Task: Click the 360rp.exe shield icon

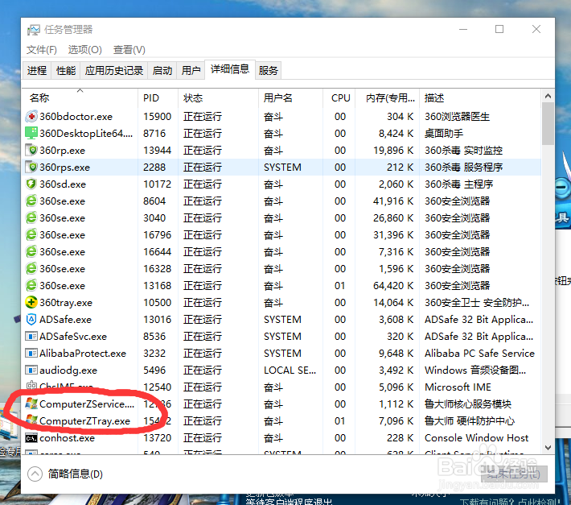Action: pos(31,151)
